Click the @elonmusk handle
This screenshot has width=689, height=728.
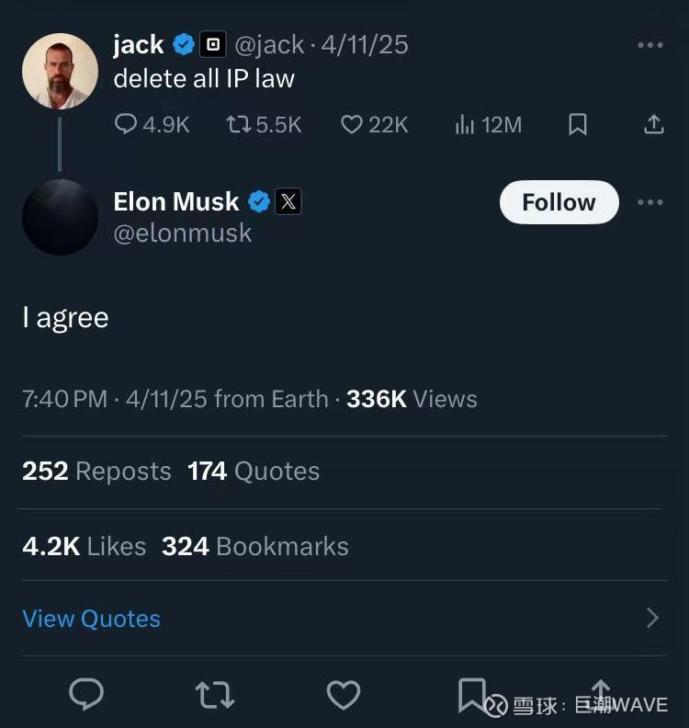(182, 233)
